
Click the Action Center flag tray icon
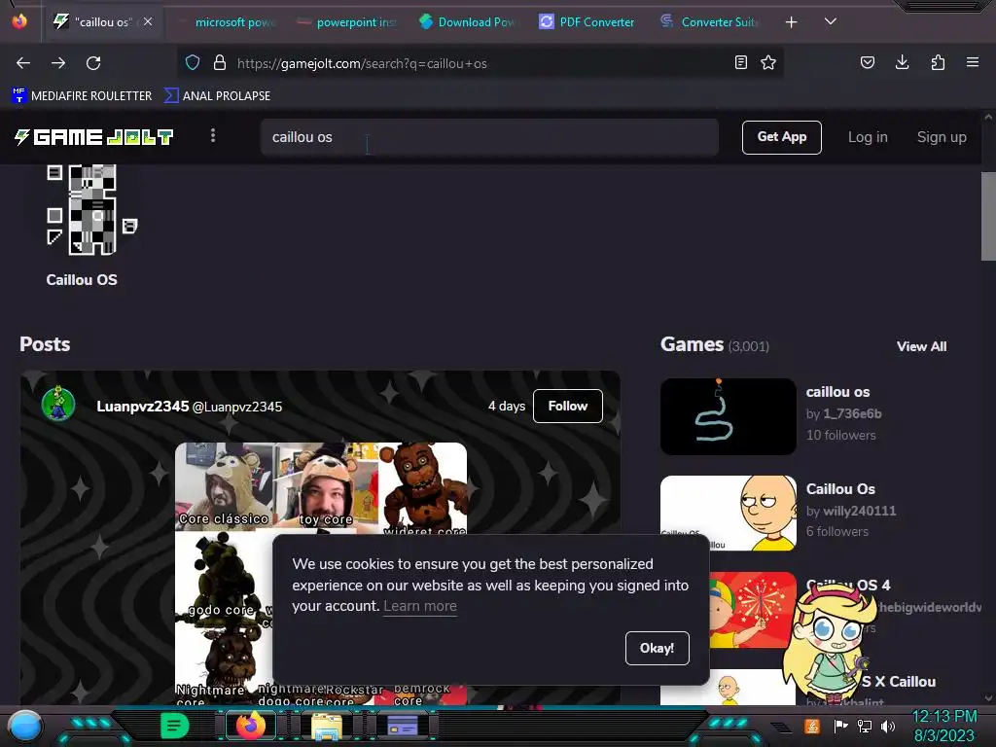tap(840, 726)
